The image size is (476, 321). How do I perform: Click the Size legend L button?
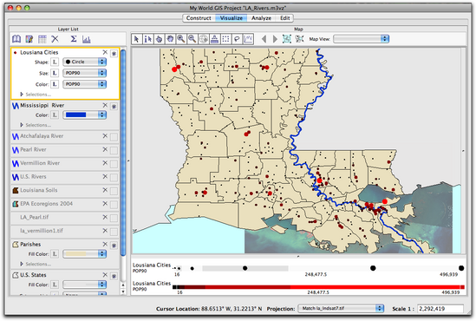(55, 73)
